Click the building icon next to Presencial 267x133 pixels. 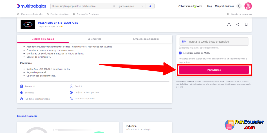tap(21, 86)
